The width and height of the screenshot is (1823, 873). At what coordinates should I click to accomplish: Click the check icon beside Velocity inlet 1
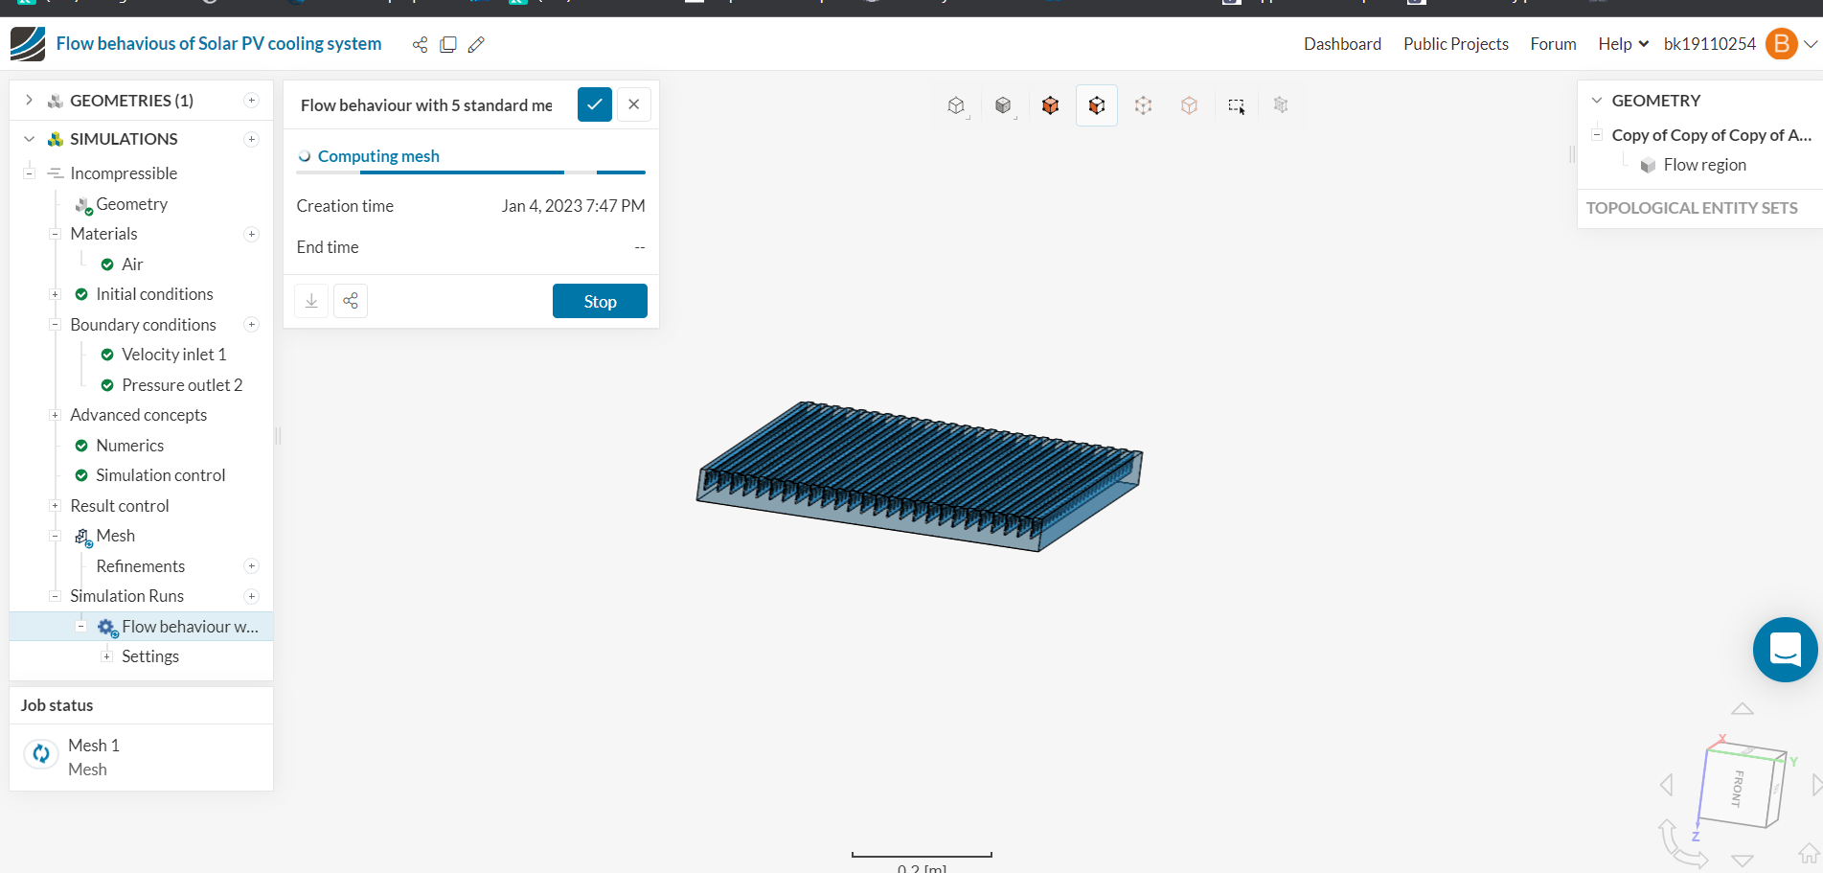[x=108, y=354]
